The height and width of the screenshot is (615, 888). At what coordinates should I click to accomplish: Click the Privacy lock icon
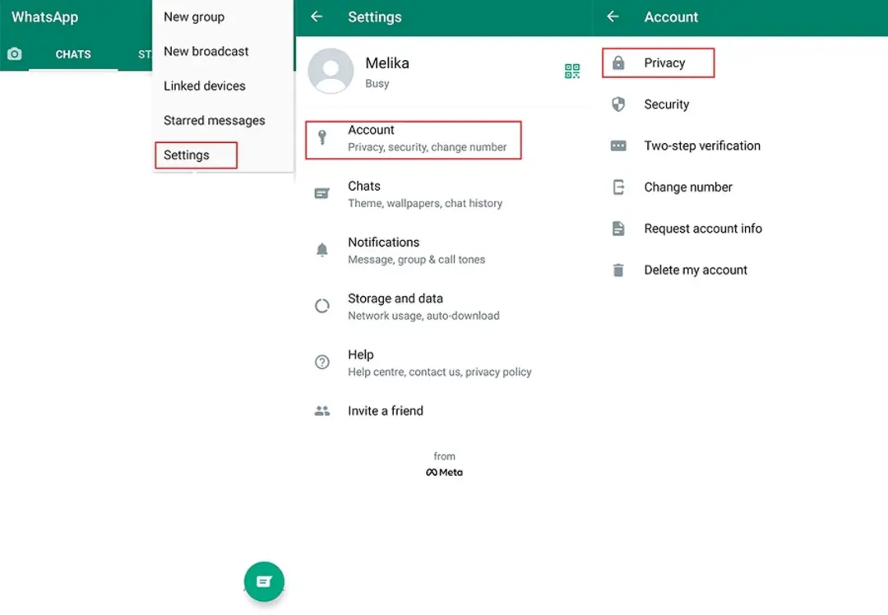click(x=618, y=62)
